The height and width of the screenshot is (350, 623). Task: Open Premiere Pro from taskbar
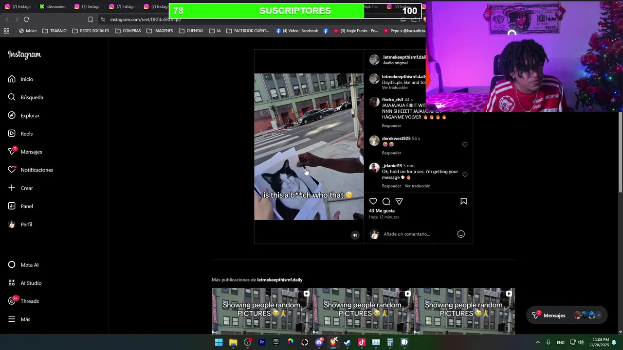(x=262, y=342)
